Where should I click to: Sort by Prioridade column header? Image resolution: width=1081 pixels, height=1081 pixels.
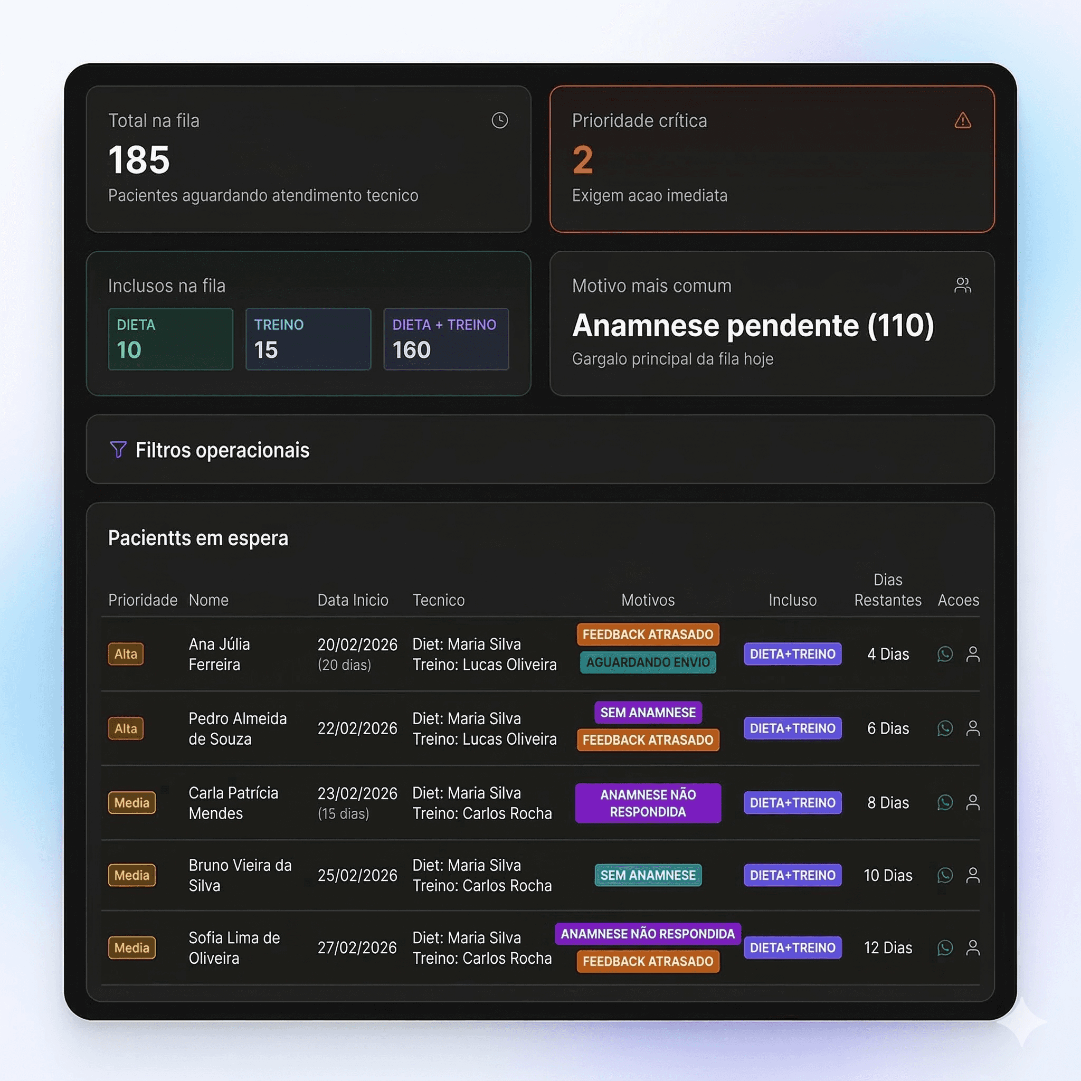click(142, 600)
